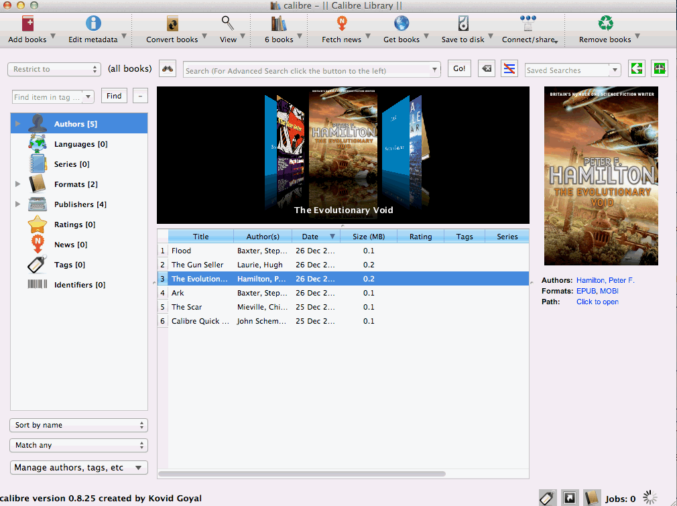The height and width of the screenshot is (506, 677).
Task: Toggle the cover browser button in status bar
Action: (570, 498)
